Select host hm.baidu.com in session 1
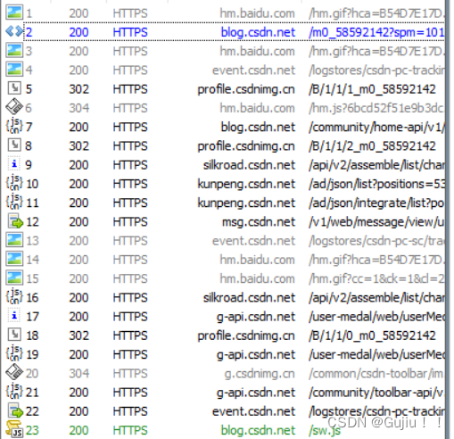454x439 pixels. tap(257, 13)
